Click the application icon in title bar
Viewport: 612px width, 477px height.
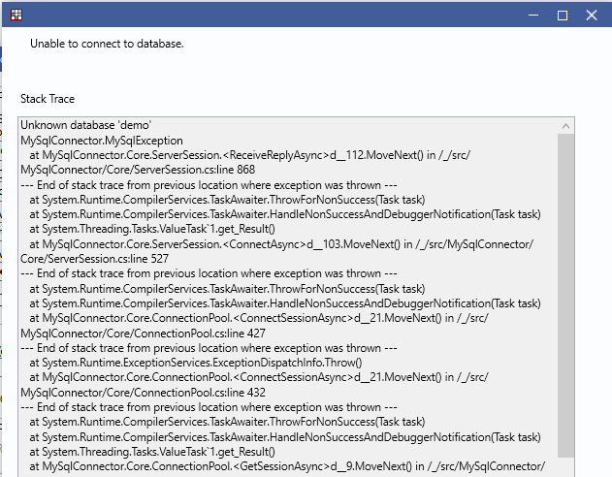(x=16, y=15)
